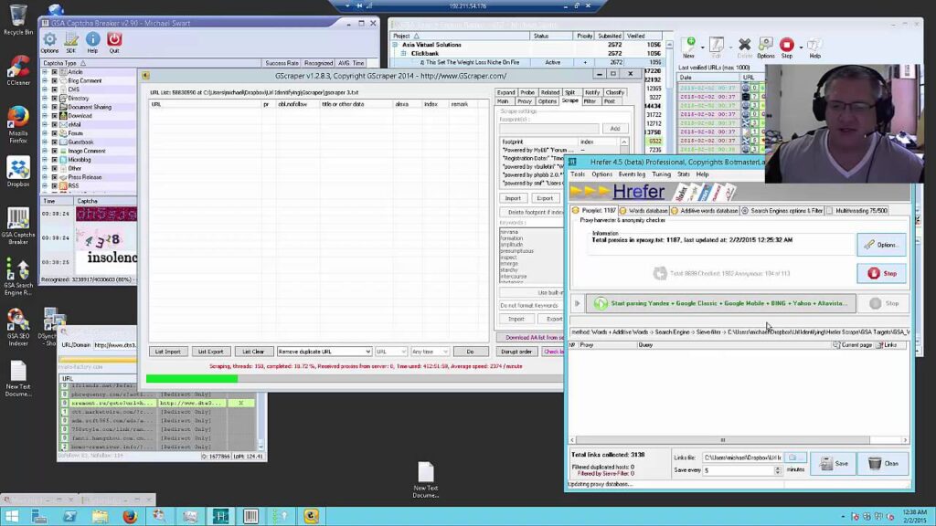The width and height of the screenshot is (936, 526).
Task: Click the Hrefer logo banner
Action: tap(652, 192)
